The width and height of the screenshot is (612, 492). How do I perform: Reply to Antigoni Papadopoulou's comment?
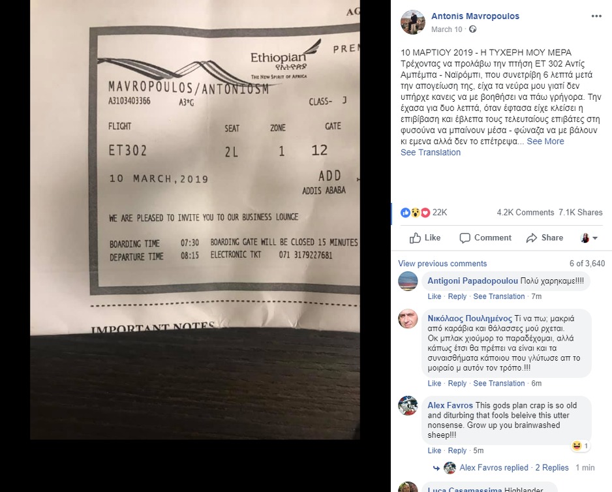pos(457,296)
